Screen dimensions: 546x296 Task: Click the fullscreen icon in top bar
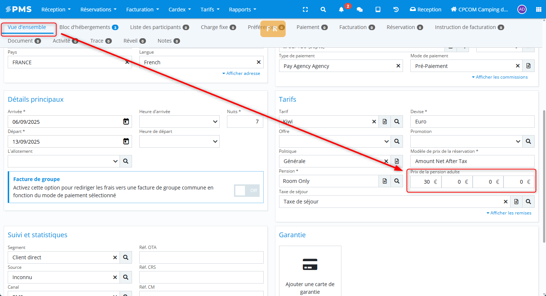305,10
